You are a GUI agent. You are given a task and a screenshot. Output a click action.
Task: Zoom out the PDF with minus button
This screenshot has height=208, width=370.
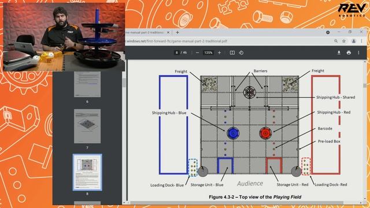tap(197, 53)
